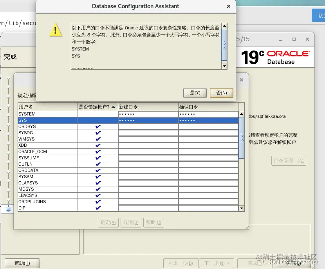Click the No 否(N) button in warning dialog
Viewport: 325px width, 269px height.
click(x=221, y=93)
